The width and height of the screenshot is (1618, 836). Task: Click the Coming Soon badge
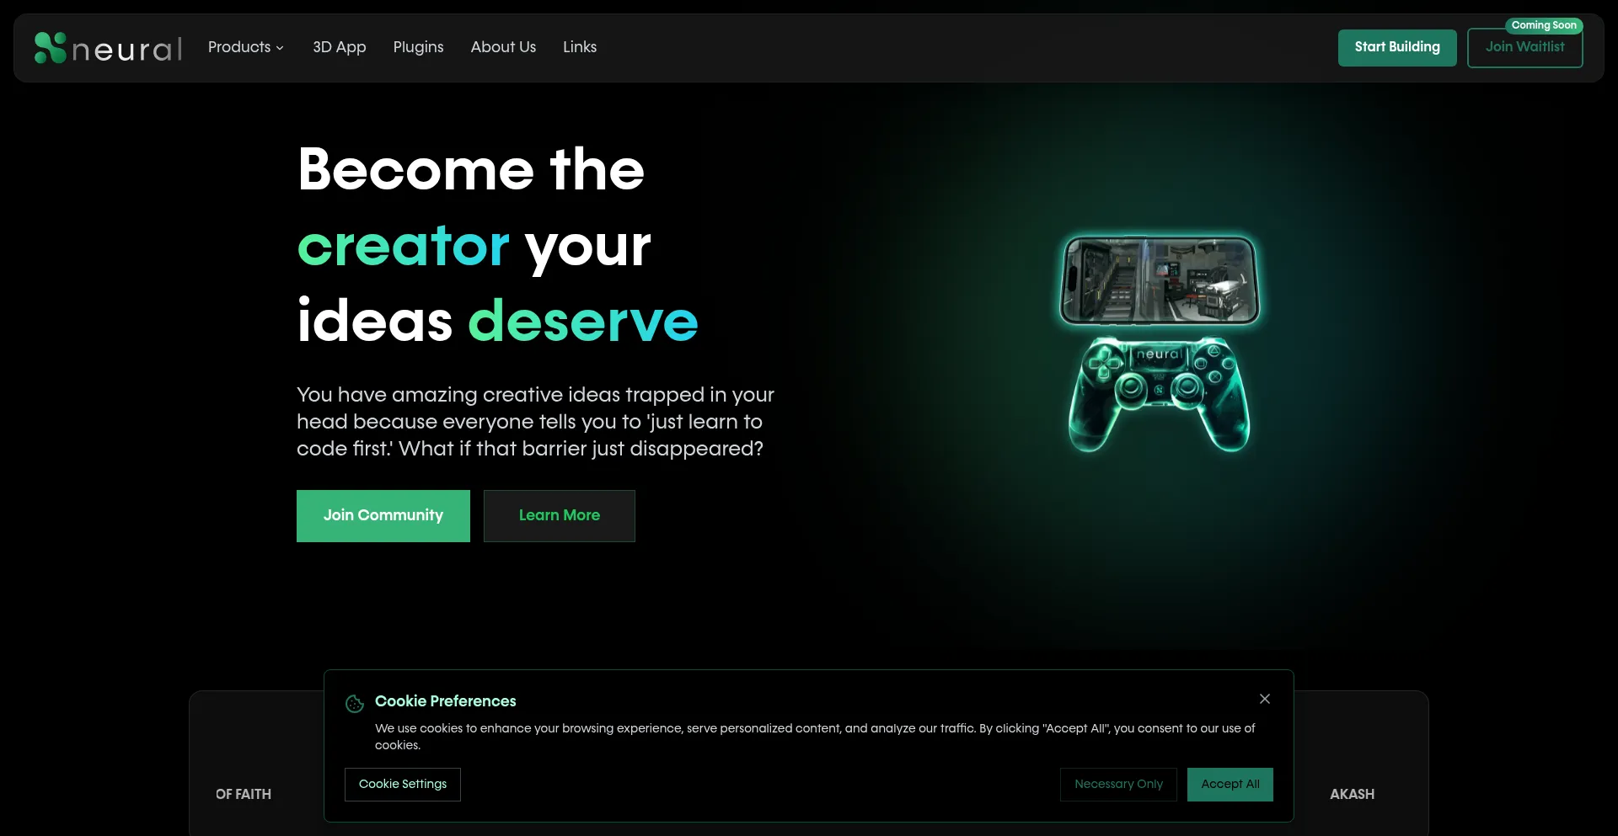point(1544,25)
